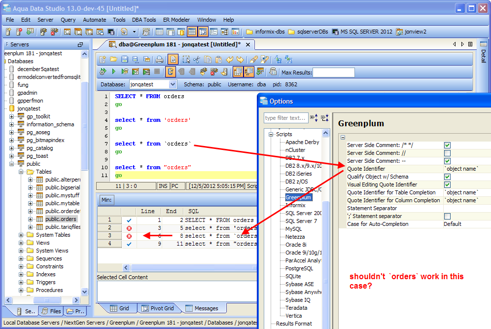Screen dimensions: 491x329
Task: Toggle the highlighted auto-commit database icon
Action: click(171, 72)
